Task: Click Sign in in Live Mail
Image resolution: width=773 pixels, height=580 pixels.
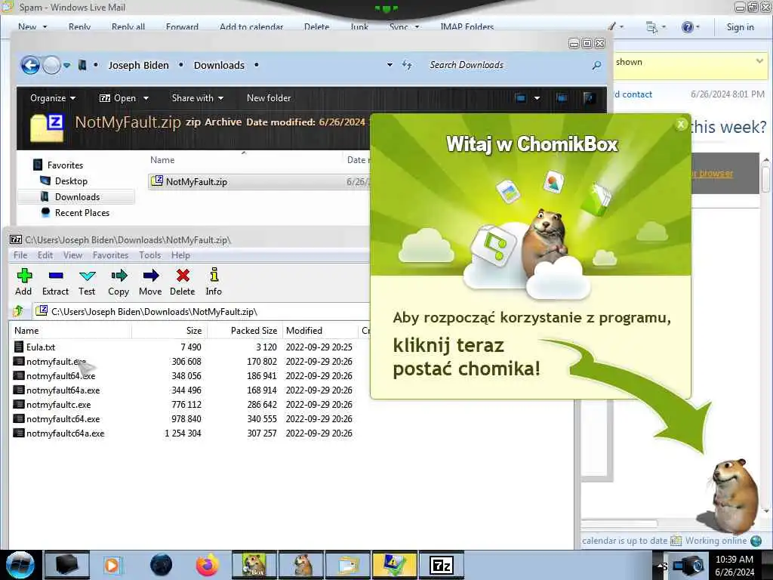Action: [x=740, y=27]
